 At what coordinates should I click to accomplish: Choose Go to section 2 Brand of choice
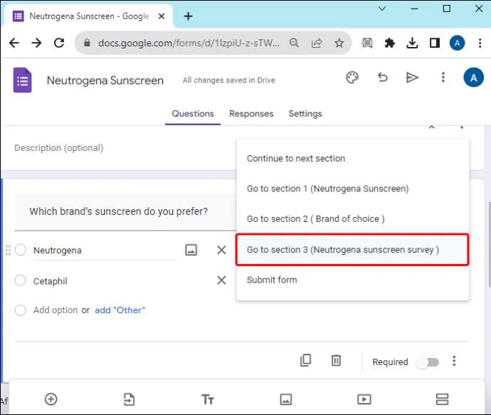(352, 219)
